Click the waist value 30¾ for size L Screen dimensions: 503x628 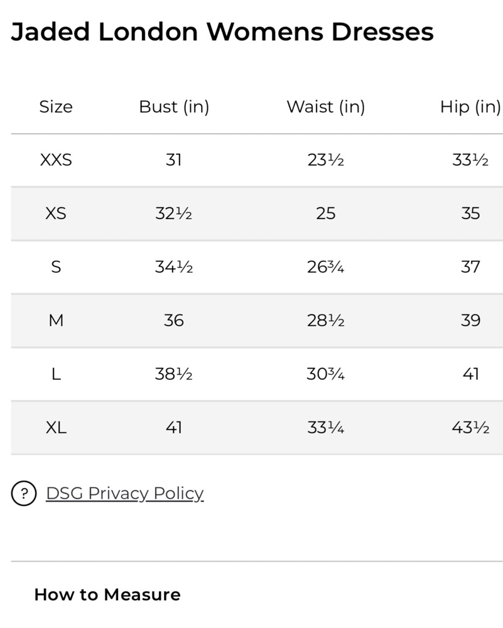point(325,374)
